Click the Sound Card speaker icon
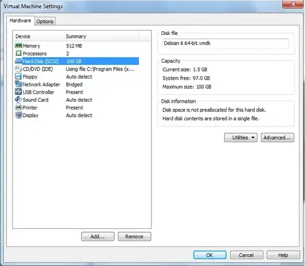 (x=19, y=99)
